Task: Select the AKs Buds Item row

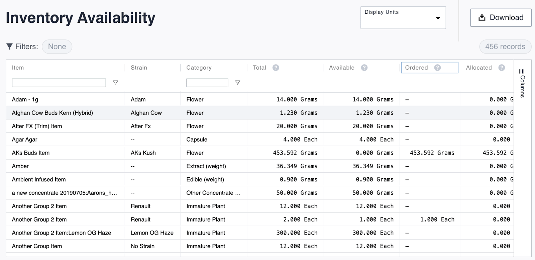Action: pyautogui.click(x=31, y=153)
